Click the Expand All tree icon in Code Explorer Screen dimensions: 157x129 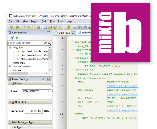pyautogui.click(x=12, y=38)
